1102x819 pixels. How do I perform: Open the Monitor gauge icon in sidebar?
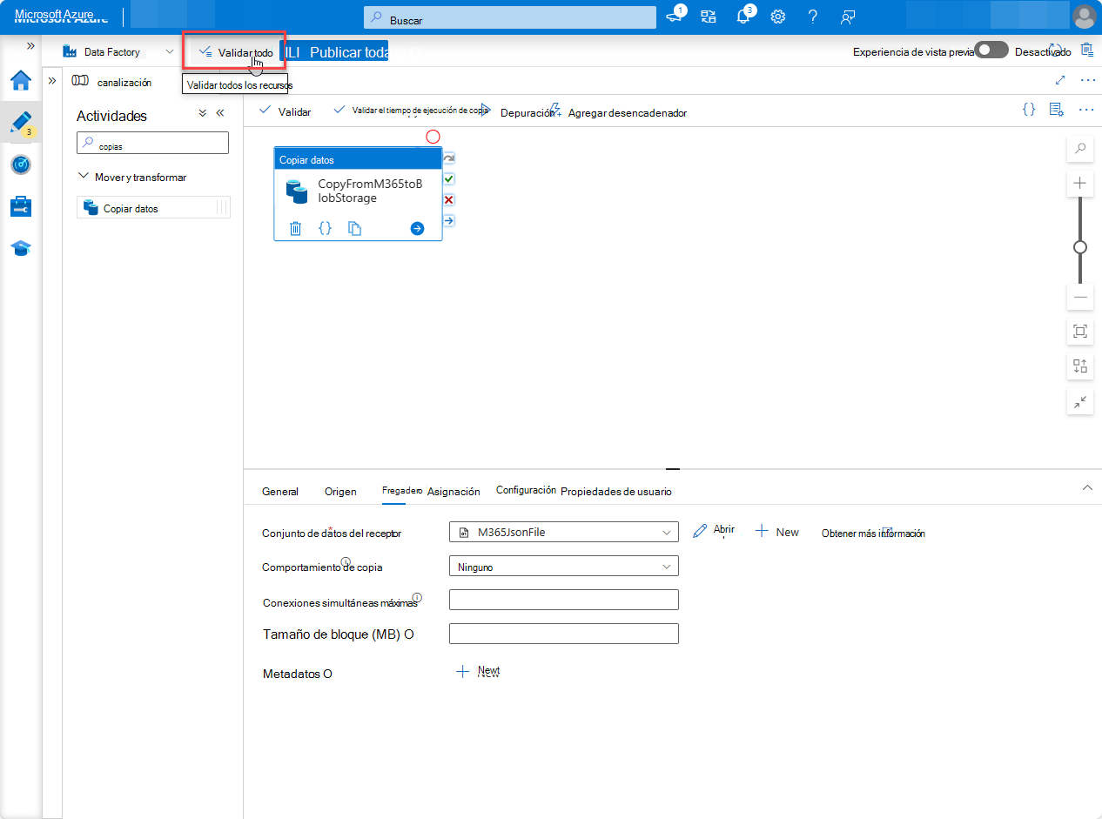click(19, 164)
